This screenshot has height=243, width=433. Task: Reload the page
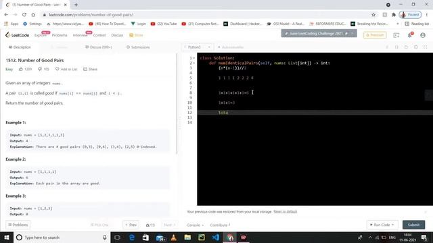coord(24,15)
